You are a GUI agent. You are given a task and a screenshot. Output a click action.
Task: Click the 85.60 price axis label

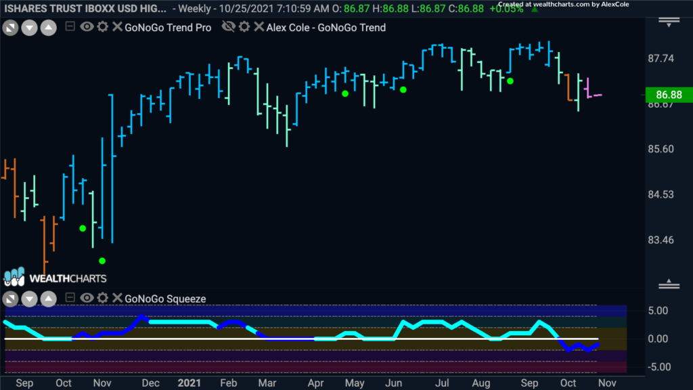pos(661,149)
